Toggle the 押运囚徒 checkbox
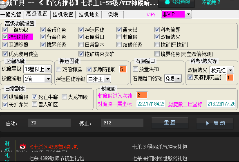Viewport: 239px width, 162px height. click(x=81, y=29)
